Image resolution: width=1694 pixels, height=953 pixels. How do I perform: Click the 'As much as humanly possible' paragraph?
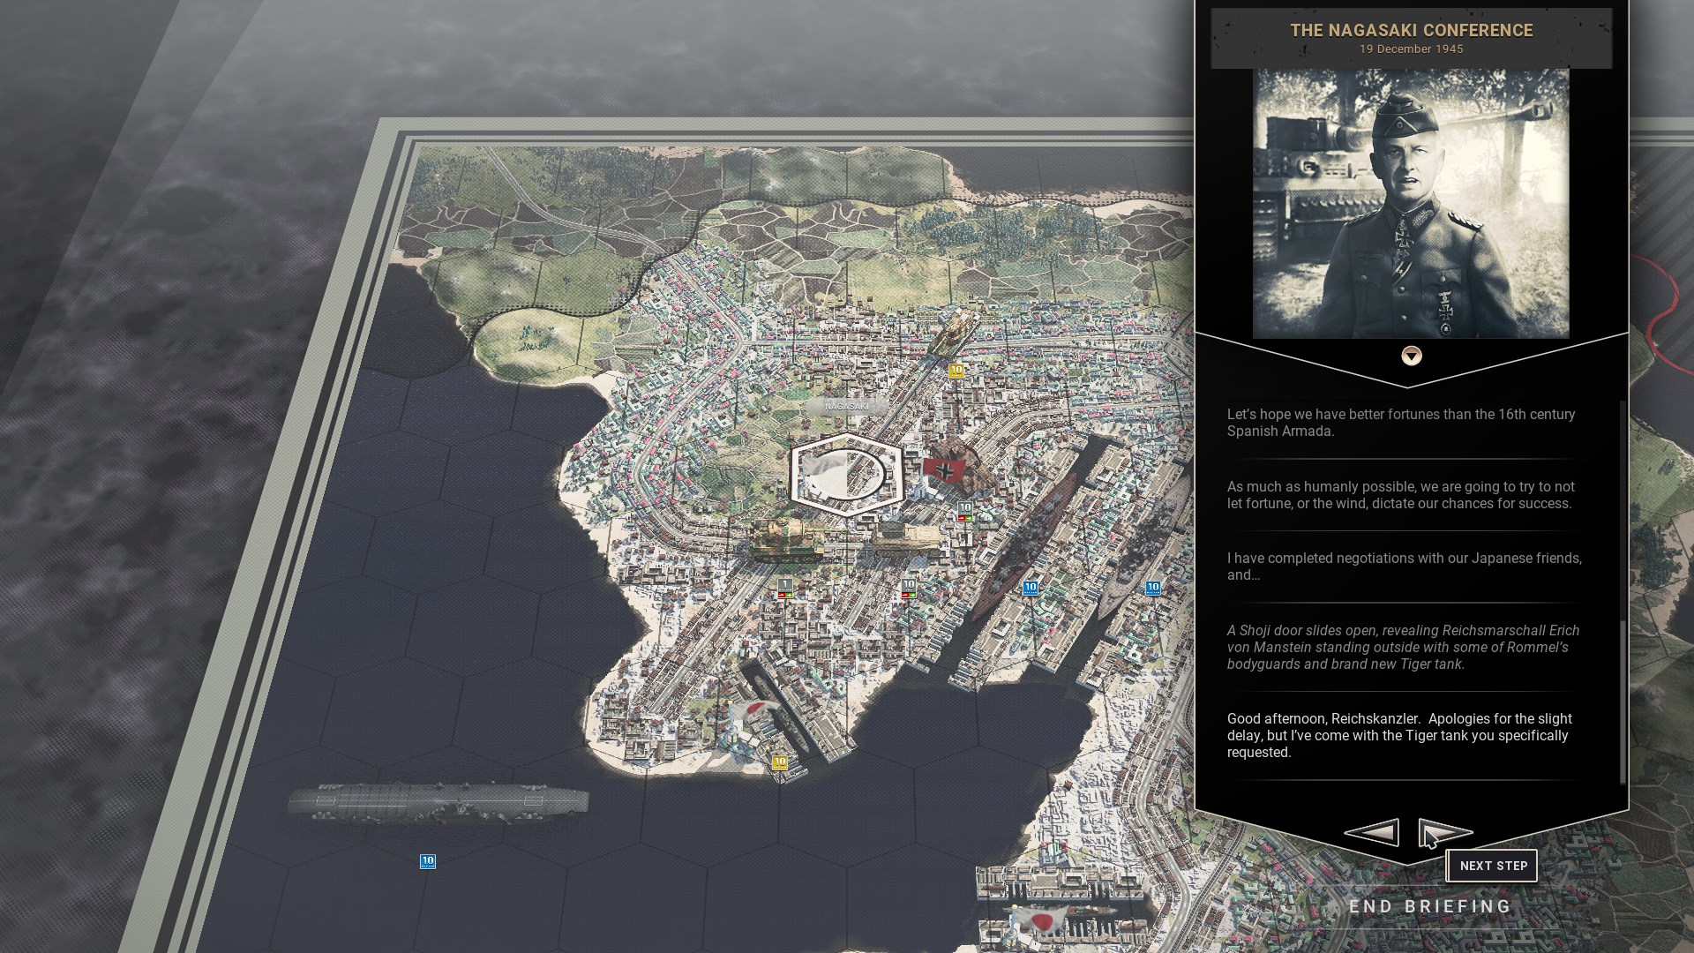[x=1405, y=495]
